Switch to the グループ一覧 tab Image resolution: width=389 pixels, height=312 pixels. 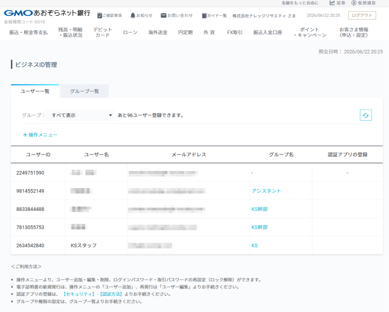84,91
